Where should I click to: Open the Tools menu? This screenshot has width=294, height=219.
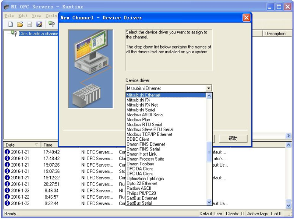(51, 16)
